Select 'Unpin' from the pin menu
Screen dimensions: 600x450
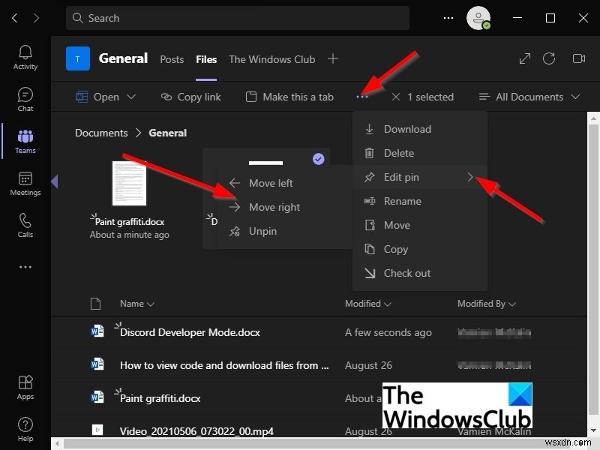point(262,231)
